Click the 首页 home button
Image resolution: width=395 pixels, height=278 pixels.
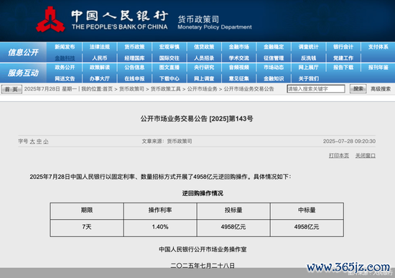pos(11,89)
